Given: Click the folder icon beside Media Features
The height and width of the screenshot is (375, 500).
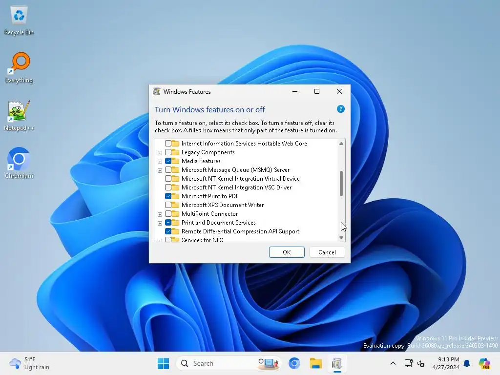Looking at the screenshot, I should tap(175, 161).
